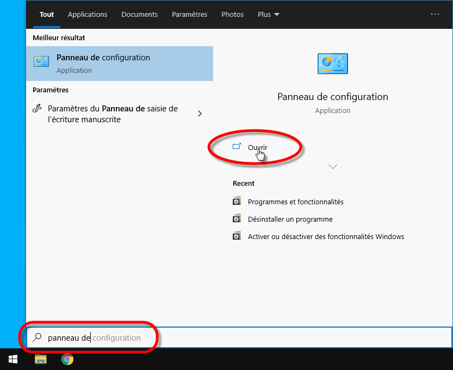The width and height of the screenshot is (453, 370).
Task: Select the Paramètres tab
Action: tap(189, 15)
